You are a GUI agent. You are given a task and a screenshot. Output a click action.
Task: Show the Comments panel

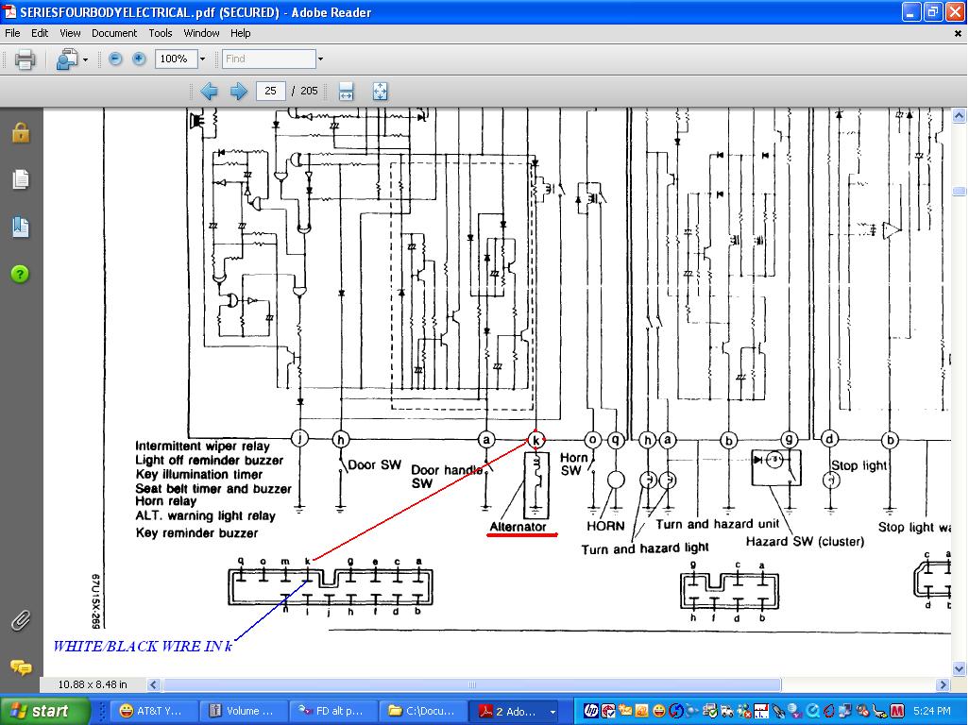[21, 667]
